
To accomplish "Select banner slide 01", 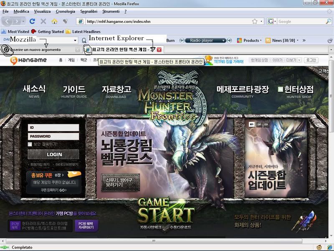I will [252, 124].
